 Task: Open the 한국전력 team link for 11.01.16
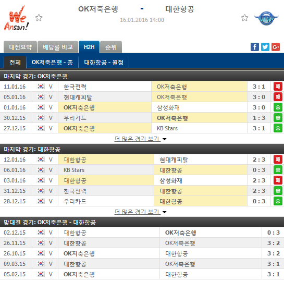coord(75,87)
